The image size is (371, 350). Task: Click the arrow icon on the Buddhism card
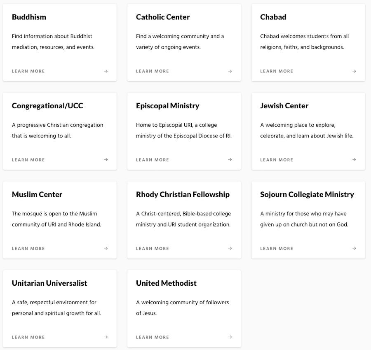[x=106, y=71]
